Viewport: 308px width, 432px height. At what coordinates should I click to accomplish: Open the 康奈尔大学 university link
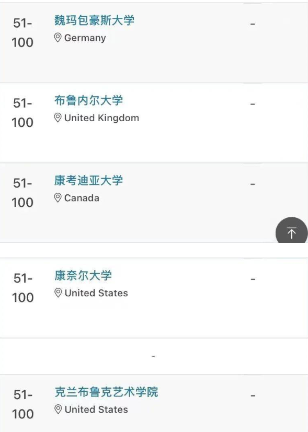point(83,275)
